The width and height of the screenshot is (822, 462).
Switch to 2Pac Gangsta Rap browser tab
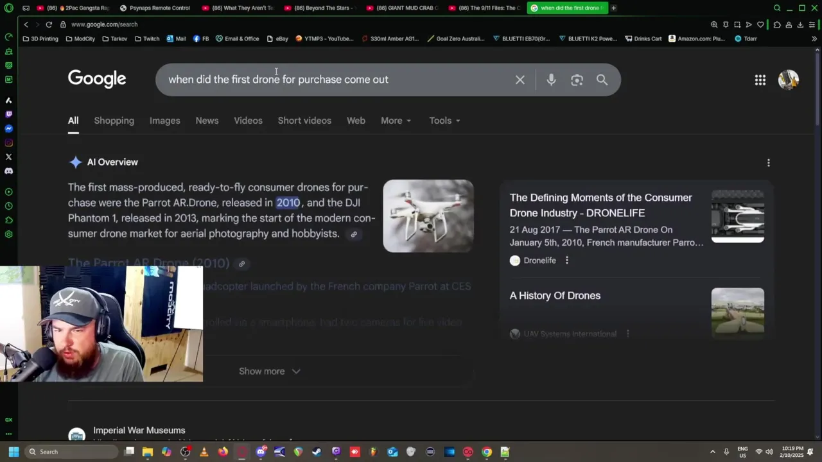(73, 8)
